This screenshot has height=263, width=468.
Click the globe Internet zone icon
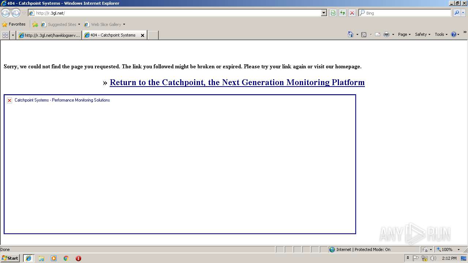(332, 249)
